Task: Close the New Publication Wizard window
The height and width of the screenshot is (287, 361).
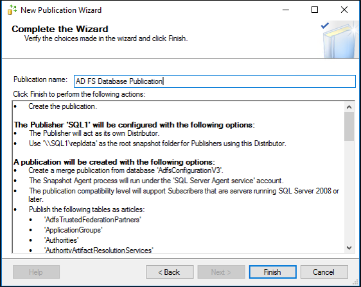Action: coord(344,10)
